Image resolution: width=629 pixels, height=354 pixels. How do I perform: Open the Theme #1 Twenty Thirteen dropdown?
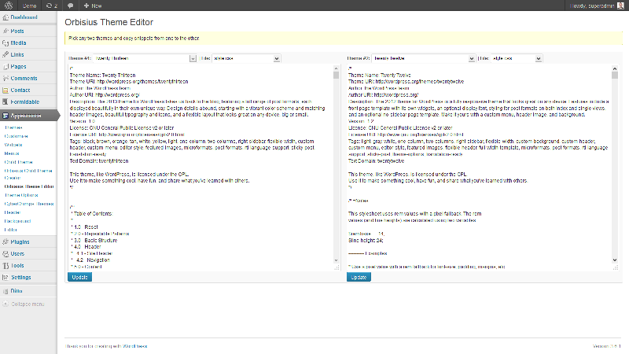[145, 58]
